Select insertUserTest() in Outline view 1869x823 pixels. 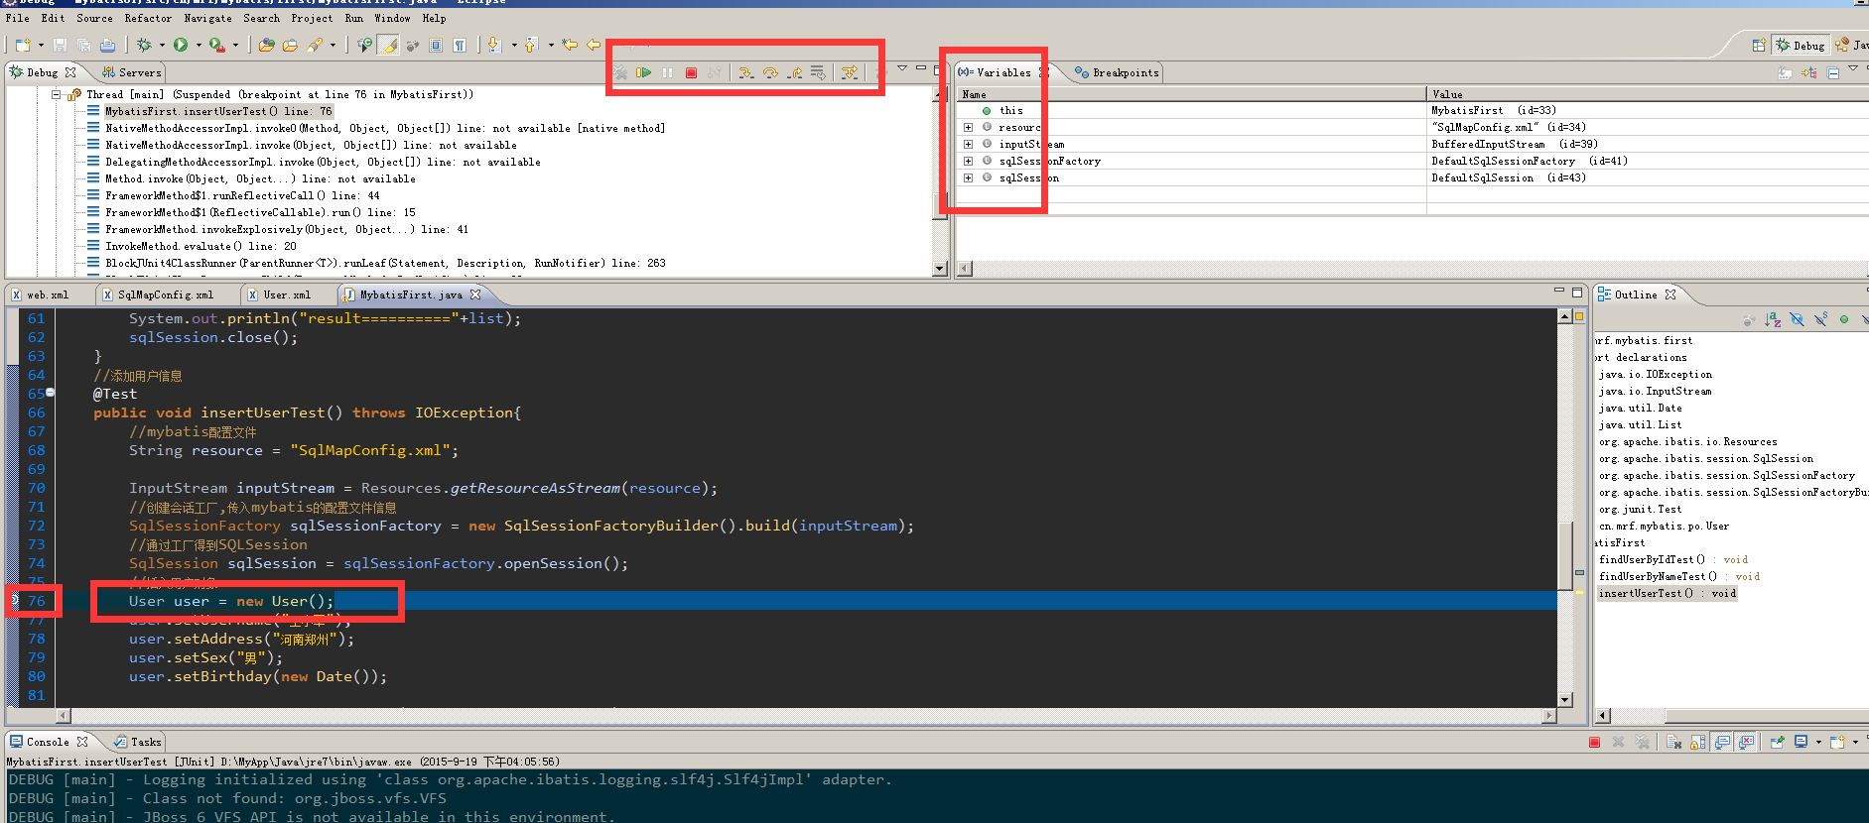[x=1667, y=593]
